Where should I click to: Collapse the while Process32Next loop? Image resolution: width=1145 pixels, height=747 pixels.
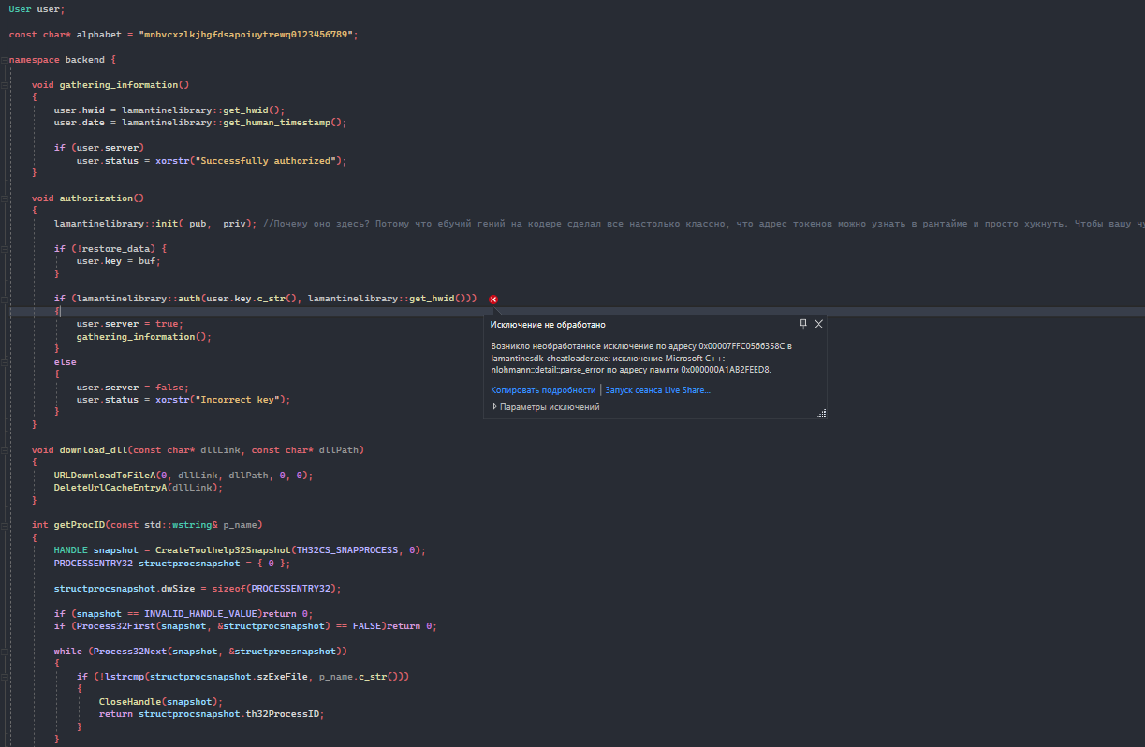click(5, 651)
